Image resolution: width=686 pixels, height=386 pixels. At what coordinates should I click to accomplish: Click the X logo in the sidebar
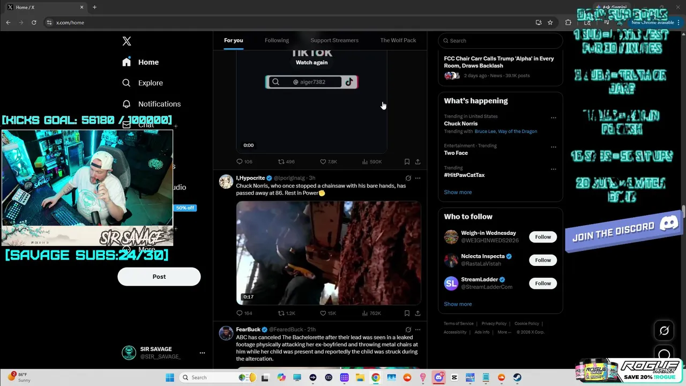[x=126, y=41]
